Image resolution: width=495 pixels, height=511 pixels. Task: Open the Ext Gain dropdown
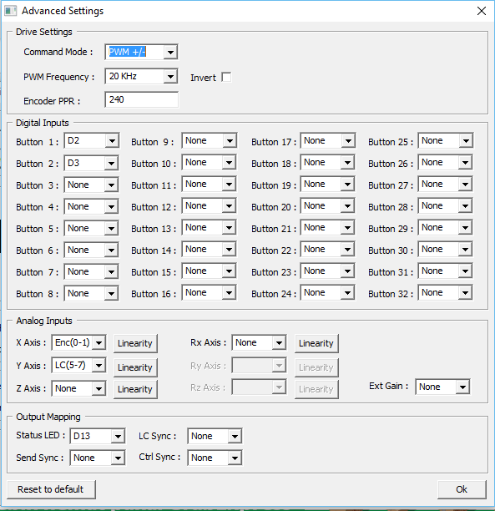[442, 387]
